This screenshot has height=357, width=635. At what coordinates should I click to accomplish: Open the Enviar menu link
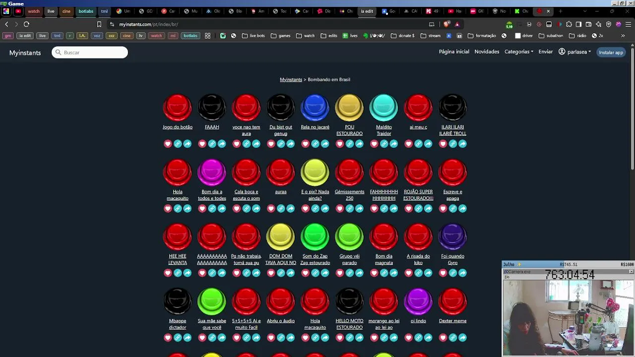(546, 52)
